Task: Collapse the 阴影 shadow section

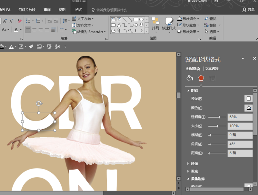Action: (188, 91)
